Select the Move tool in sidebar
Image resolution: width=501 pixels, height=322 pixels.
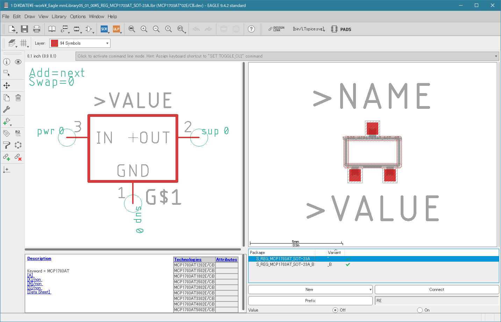[7, 85]
